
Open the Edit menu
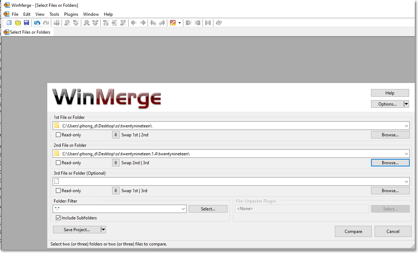(27, 14)
